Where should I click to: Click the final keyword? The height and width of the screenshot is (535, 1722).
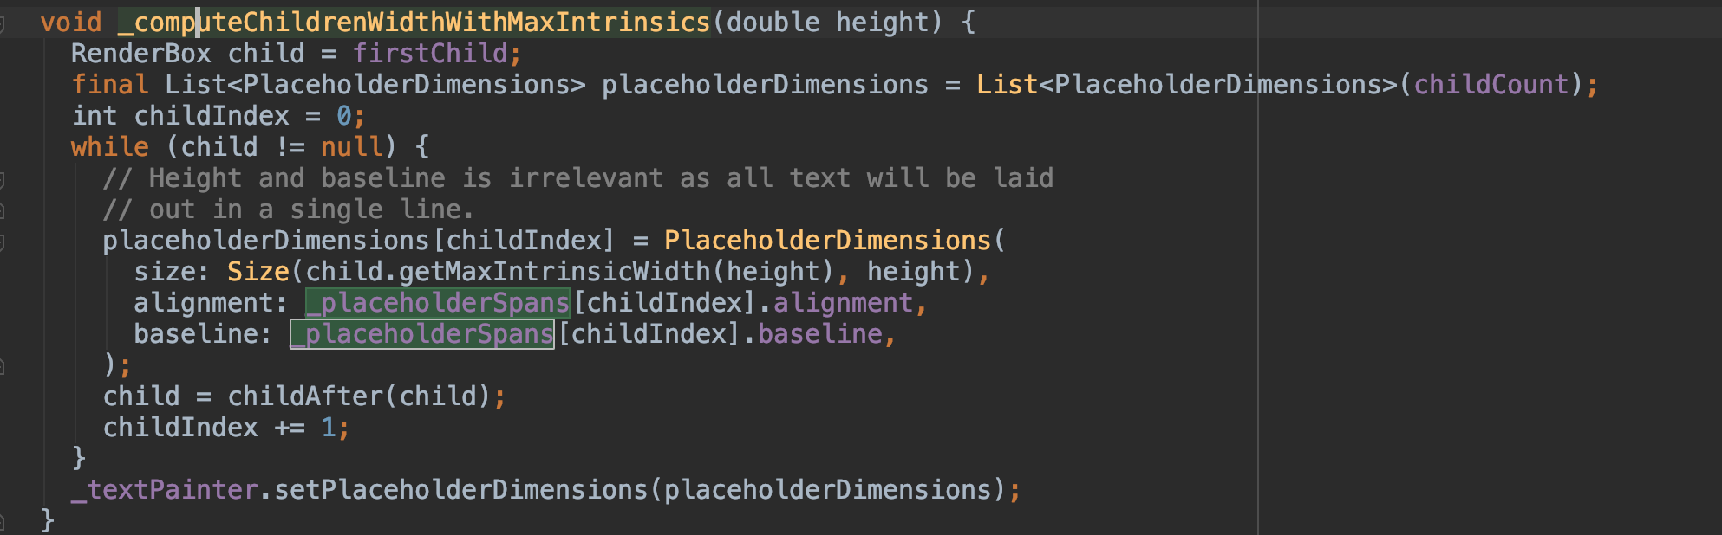click(110, 85)
